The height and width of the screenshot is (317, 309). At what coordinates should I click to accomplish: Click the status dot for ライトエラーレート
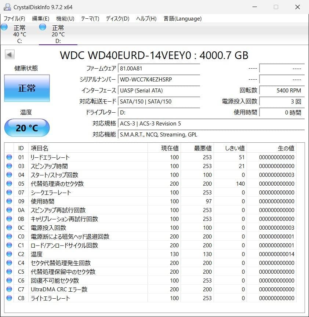9,298
